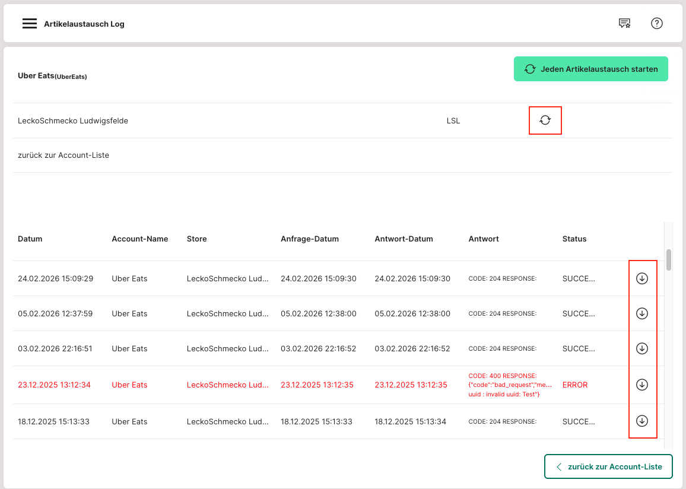The height and width of the screenshot is (489, 686).
Task: Download log entry from 24.02.2026 15:09:29
Action: pos(641,278)
